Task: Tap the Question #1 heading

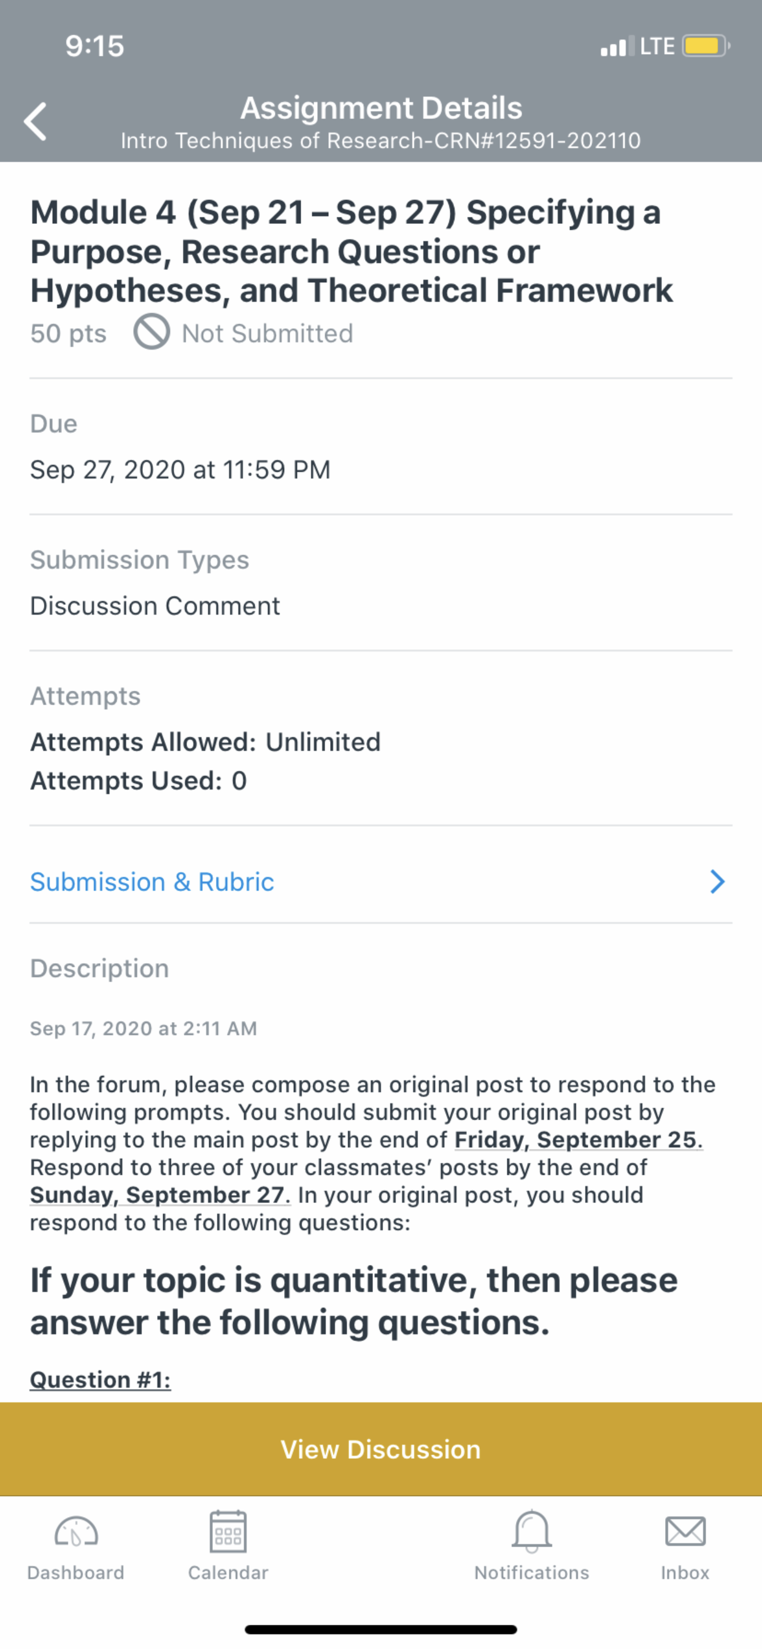Action: (x=101, y=1379)
